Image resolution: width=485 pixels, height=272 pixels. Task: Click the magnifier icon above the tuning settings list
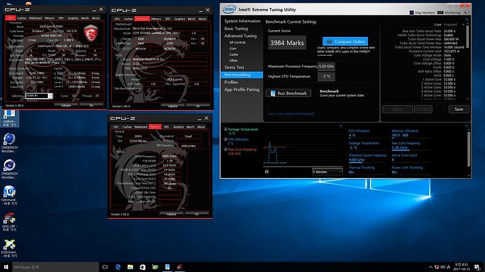[x=467, y=19]
